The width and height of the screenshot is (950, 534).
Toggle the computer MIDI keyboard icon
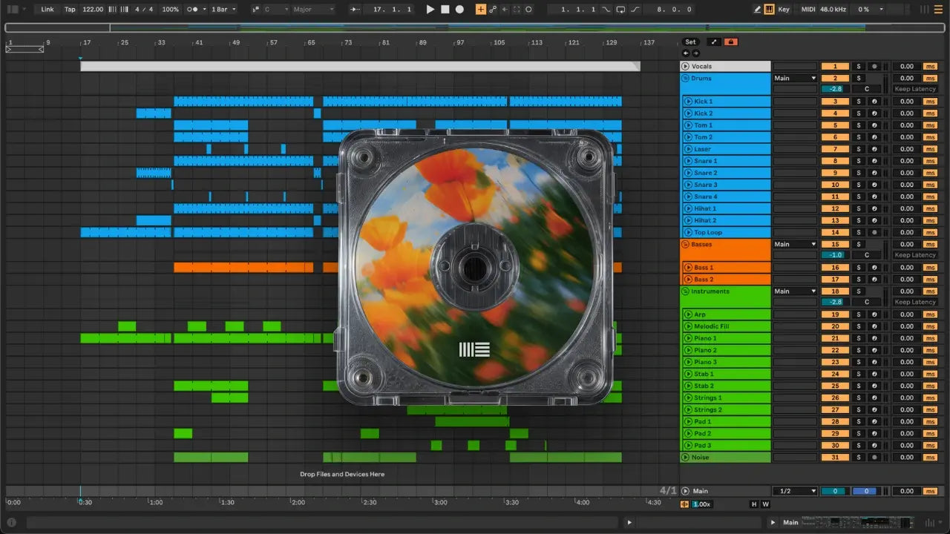click(x=770, y=10)
